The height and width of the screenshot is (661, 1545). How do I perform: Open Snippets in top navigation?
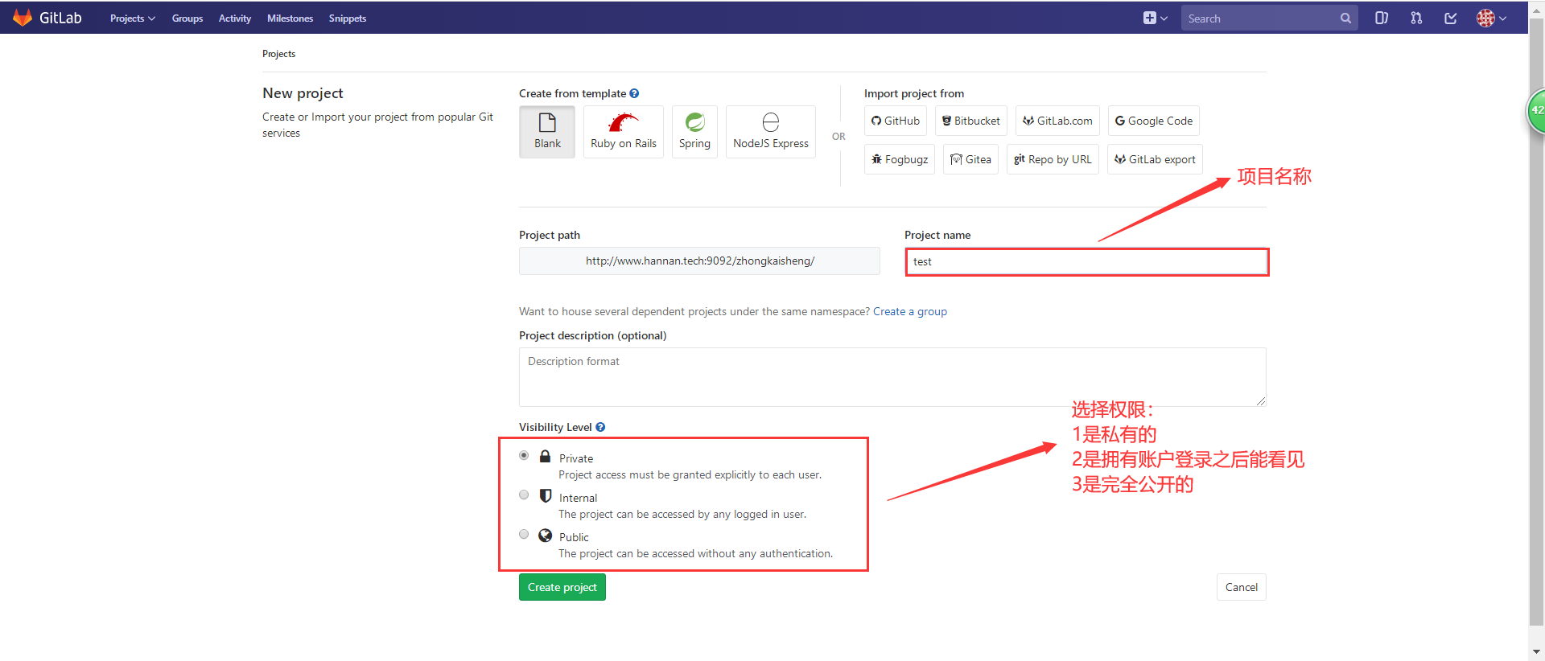tap(348, 18)
